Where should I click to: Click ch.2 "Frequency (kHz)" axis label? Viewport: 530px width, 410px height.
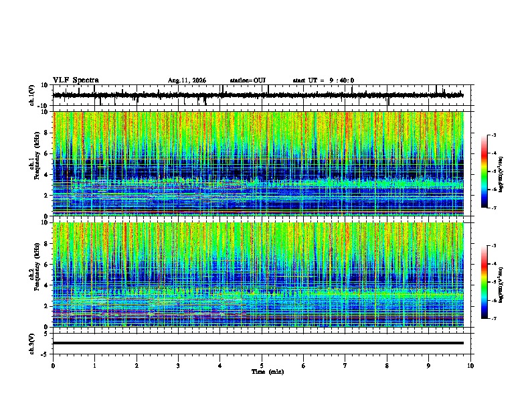pos(37,266)
